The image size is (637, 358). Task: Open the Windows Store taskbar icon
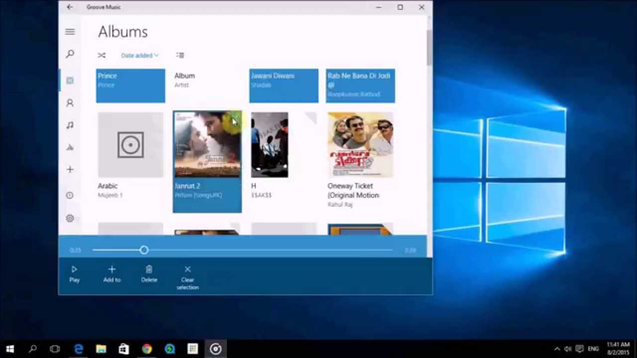(124, 349)
